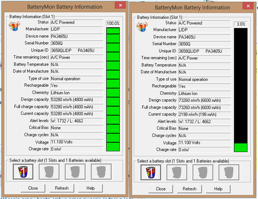This screenshot has width=258, height=199.
Task: Click the fourth empty battery slot, left window
Action: (101, 172)
